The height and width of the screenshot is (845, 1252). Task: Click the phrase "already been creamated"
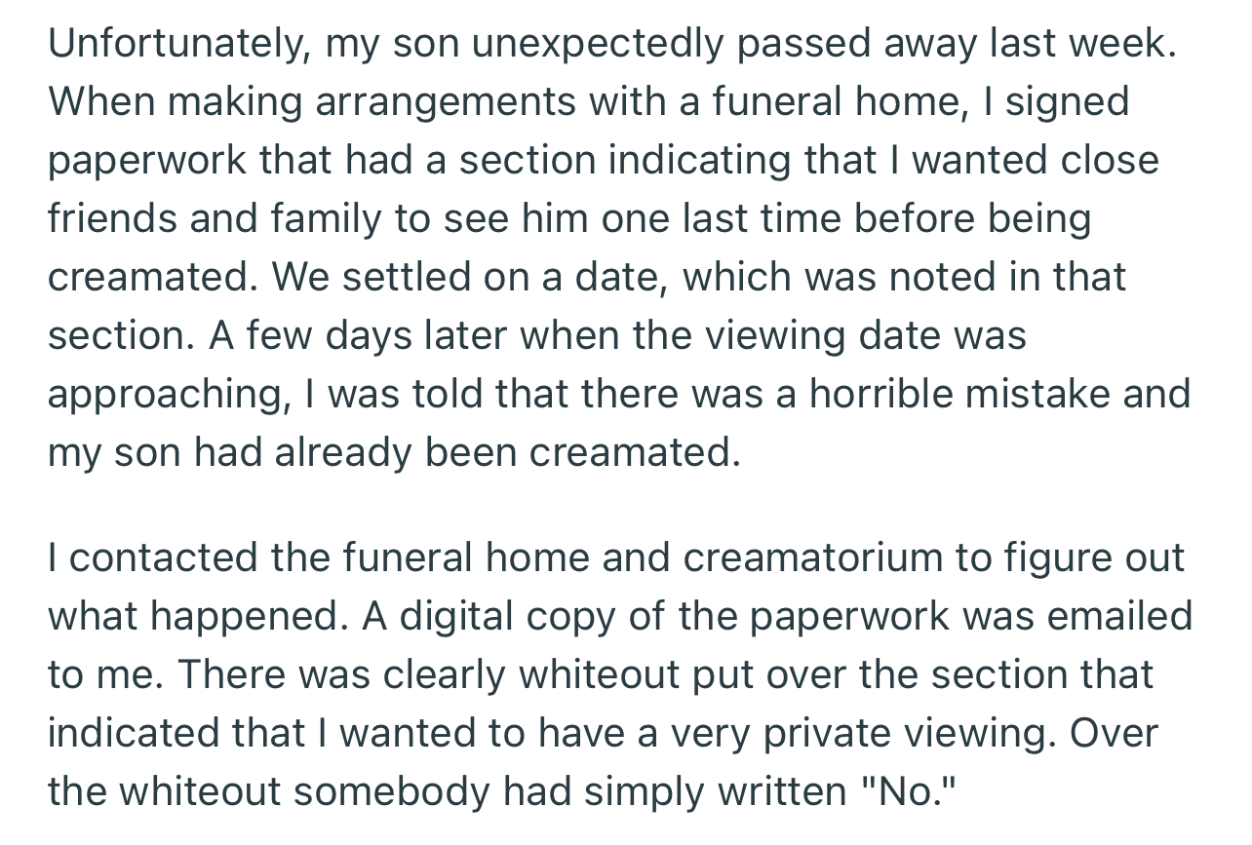point(502,452)
